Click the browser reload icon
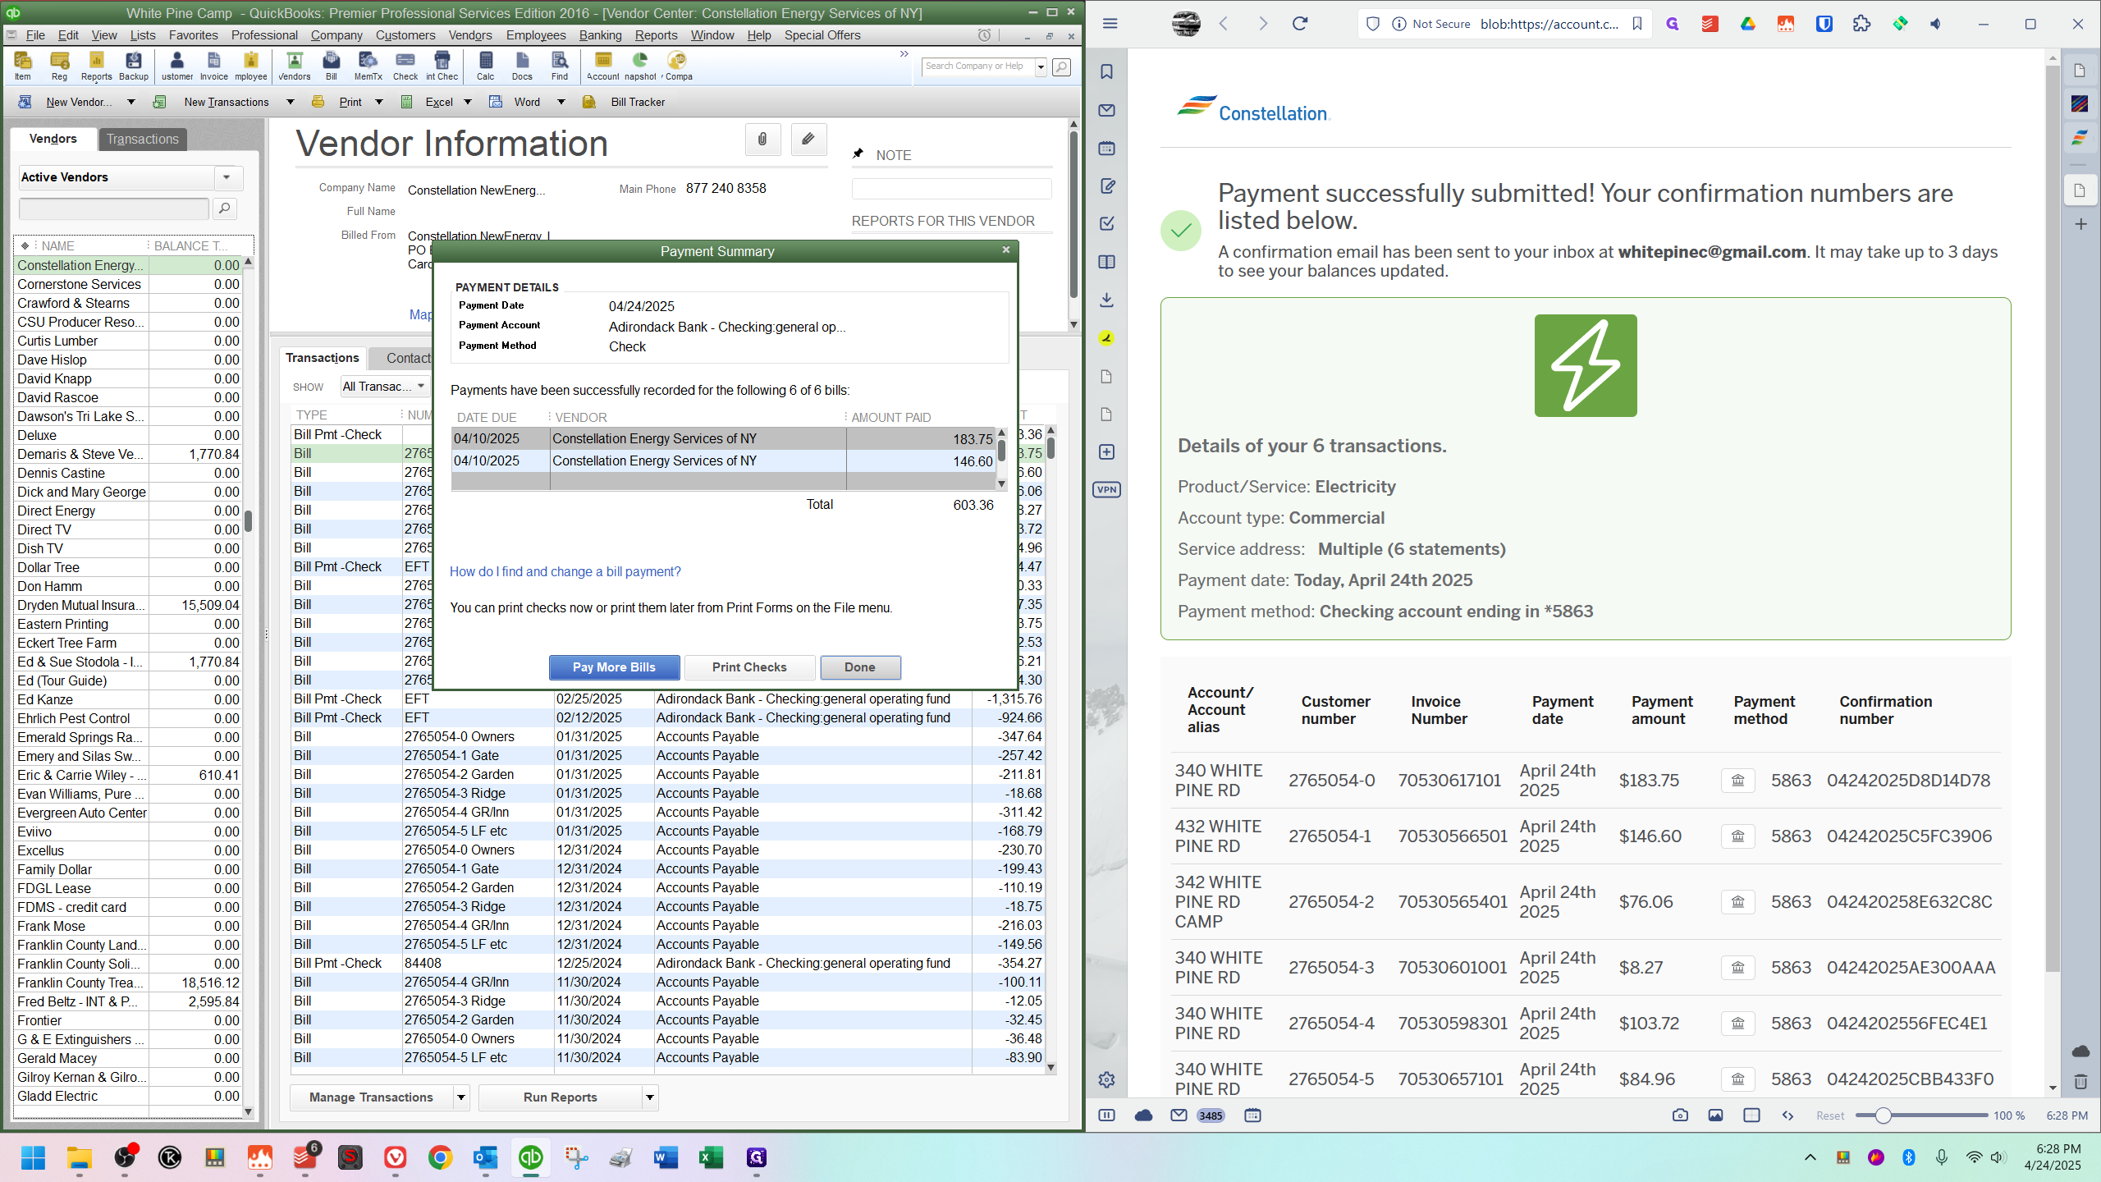This screenshot has width=2101, height=1182. point(1300,24)
